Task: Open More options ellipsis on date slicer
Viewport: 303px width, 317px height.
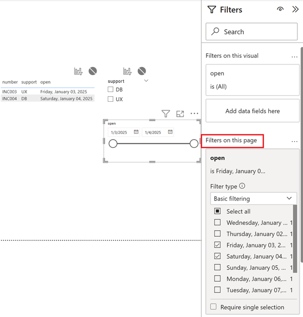Action: [x=194, y=114]
